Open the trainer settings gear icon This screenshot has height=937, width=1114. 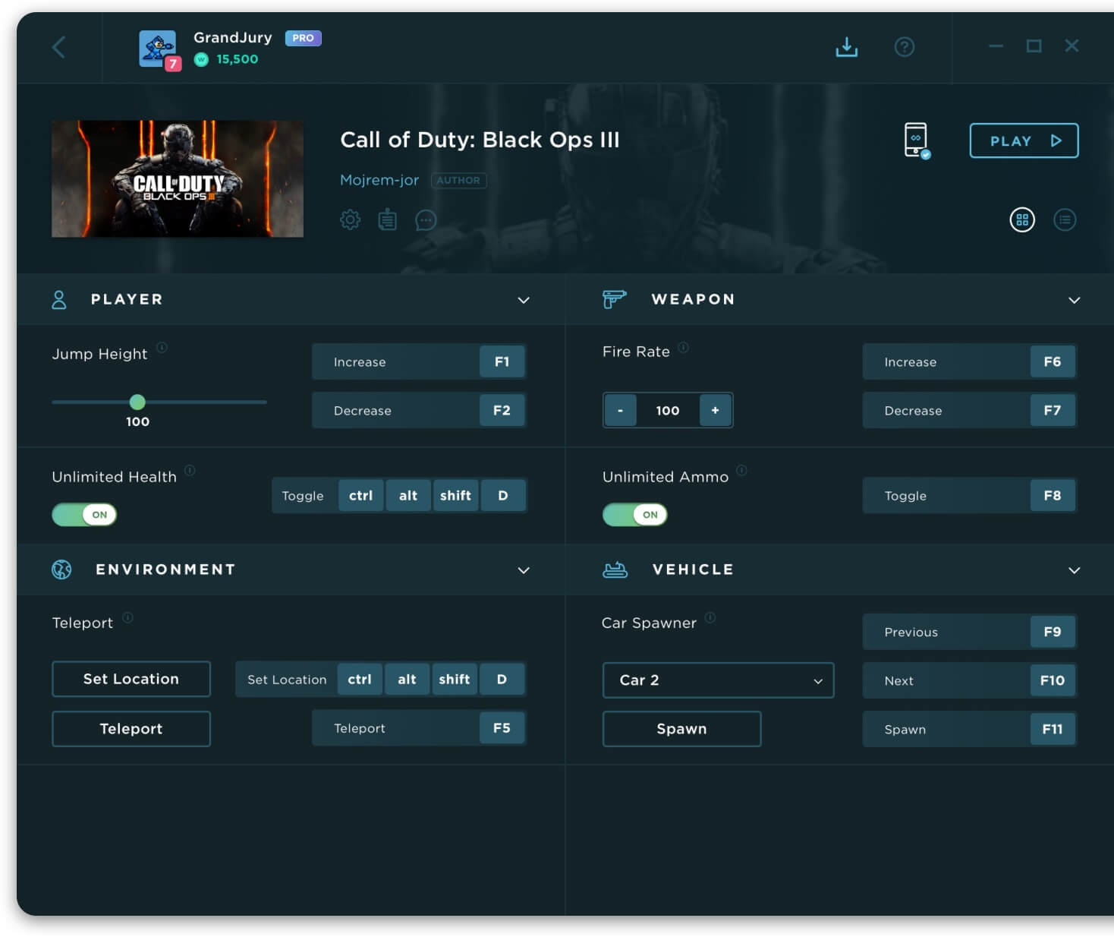click(350, 219)
